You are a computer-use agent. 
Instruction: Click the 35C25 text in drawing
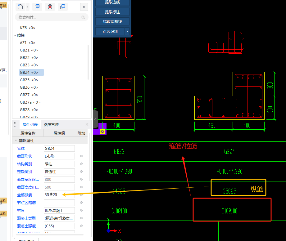pyautogui.click(x=230, y=191)
